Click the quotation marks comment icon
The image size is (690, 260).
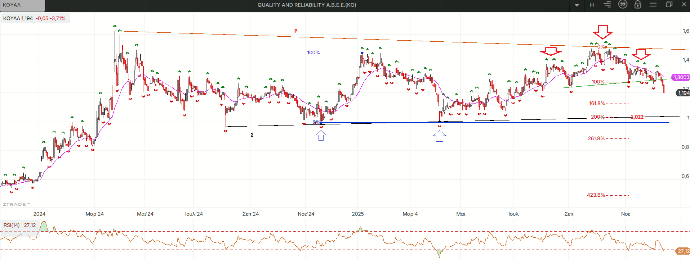[x=623, y=5]
